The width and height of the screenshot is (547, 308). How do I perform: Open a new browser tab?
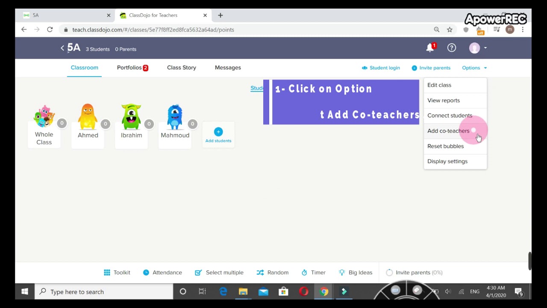220,15
